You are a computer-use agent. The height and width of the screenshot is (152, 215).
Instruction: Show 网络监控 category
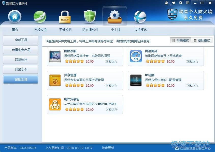coord(21,60)
